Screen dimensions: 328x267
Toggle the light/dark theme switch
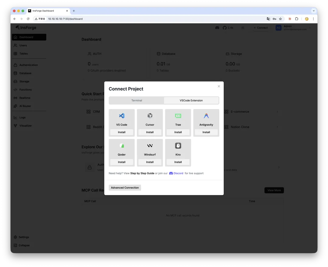click(243, 28)
